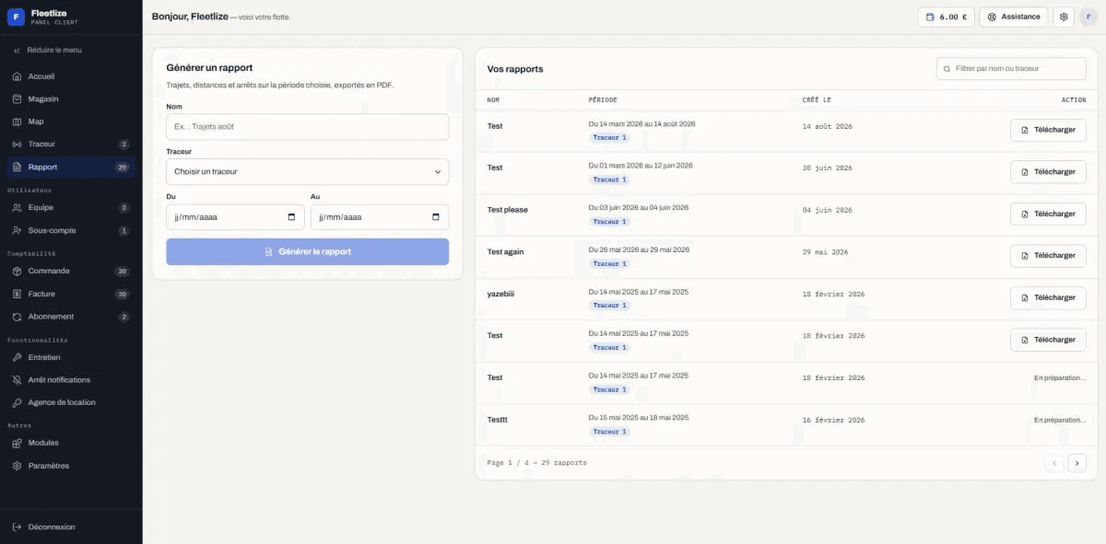This screenshot has width=1106, height=544.
Task: Click the CRÉÉ LE column header
Action: [x=817, y=99]
